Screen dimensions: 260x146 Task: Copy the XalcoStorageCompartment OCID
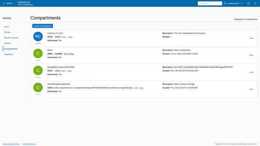pyautogui.click(x=141, y=88)
